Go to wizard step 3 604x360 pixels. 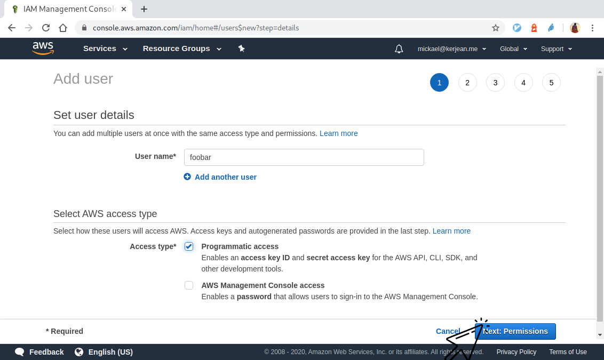tap(495, 82)
